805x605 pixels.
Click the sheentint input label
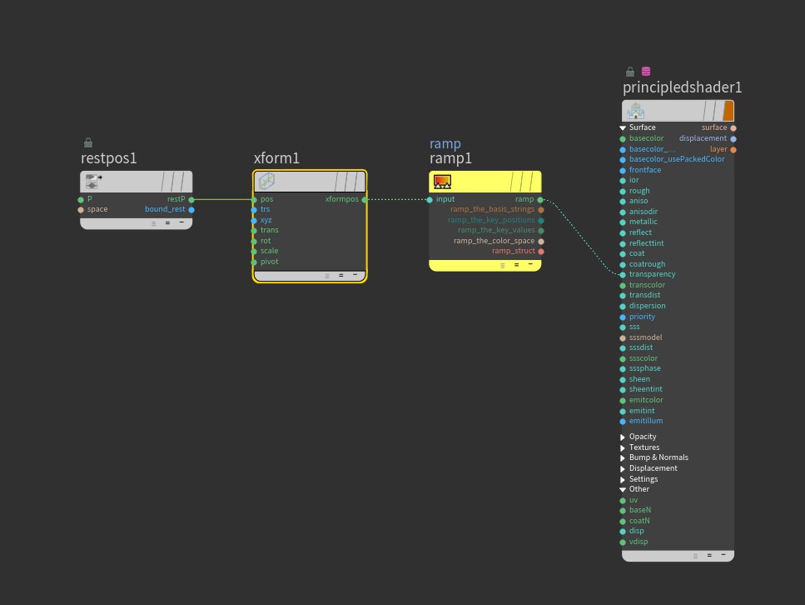click(646, 389)
